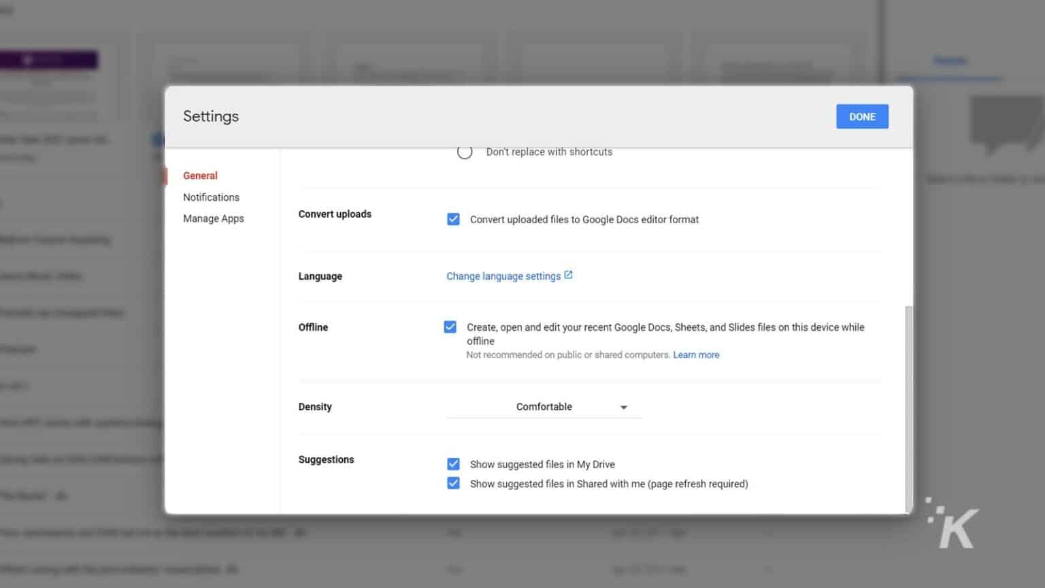The width and height of the screenshot is (1045, 588).
Task: Open the "Learn more" link about offline use
Action: pos(695,355)
